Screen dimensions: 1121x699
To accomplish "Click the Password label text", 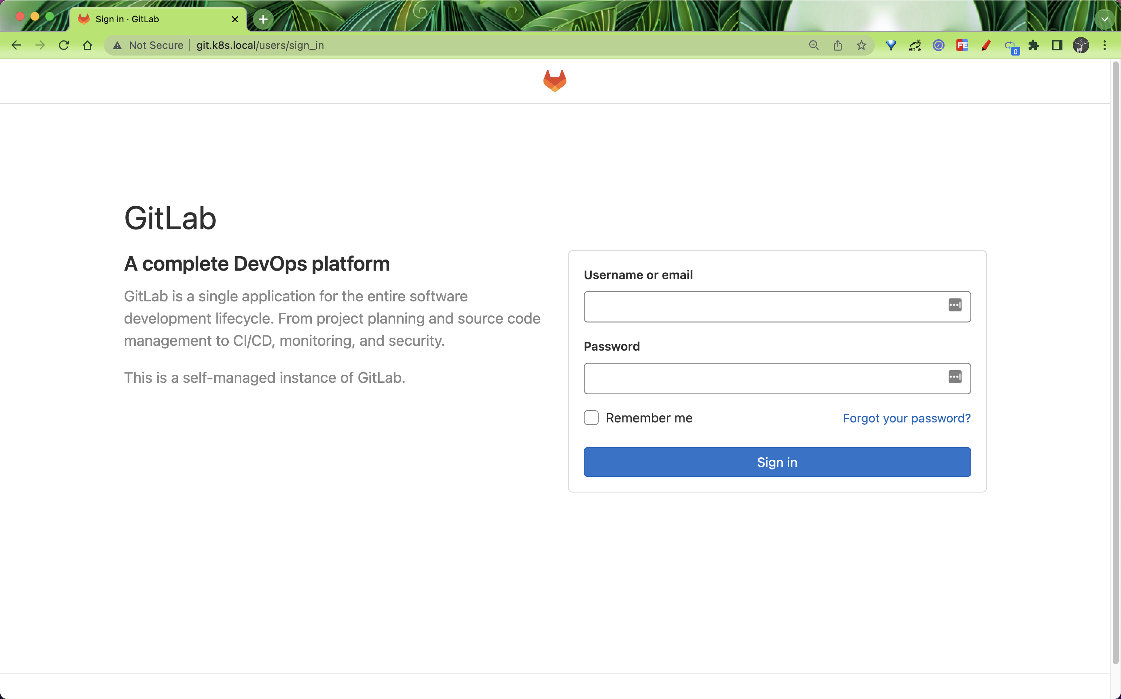I will [611, 347].
